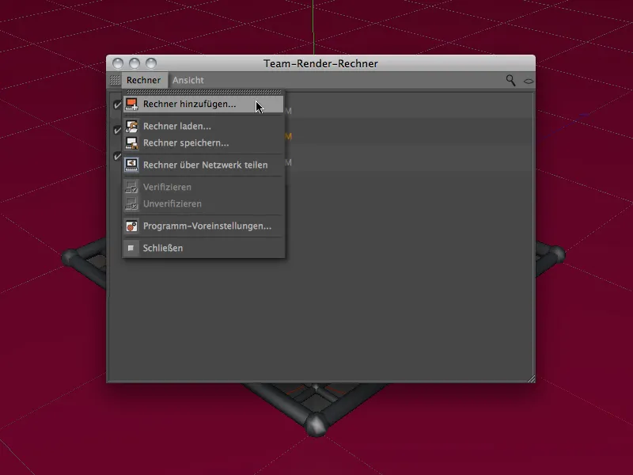This screenshot has height=475, width=633.
Task: Click the eye-shaped icon next to search
Action: (x=529, y=82)
